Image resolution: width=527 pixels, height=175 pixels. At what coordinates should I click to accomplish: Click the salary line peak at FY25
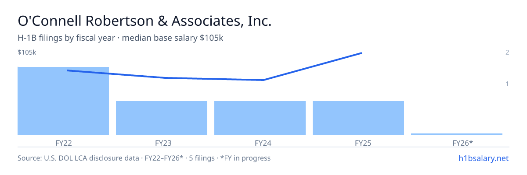coord(361,53)
